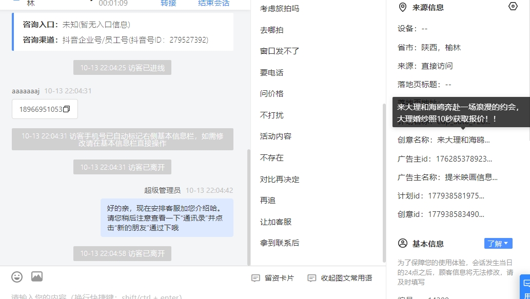Click the 创意id value
The width and height of the screenshot is (530, 299).
pos(456,214)
